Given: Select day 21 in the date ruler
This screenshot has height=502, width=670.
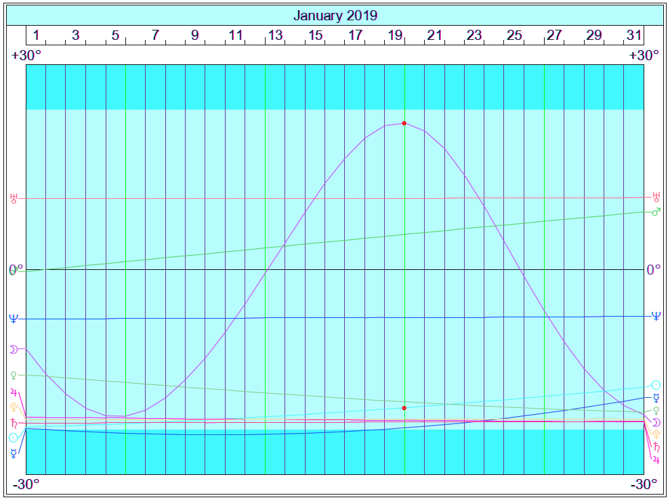Looking at the screenshot, I should (434, 35).
